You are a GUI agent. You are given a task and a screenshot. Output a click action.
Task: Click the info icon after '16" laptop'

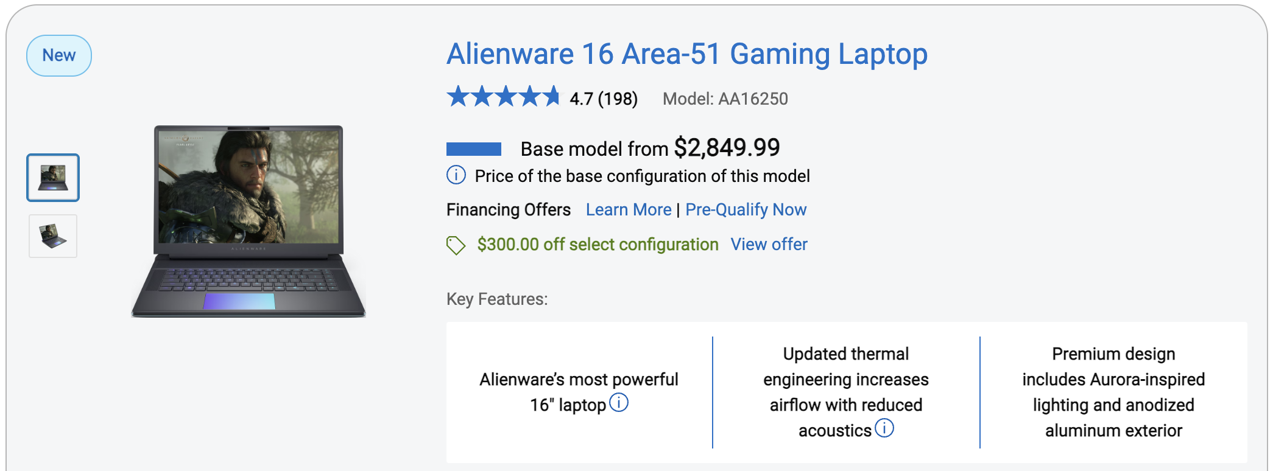pos(619,403)
